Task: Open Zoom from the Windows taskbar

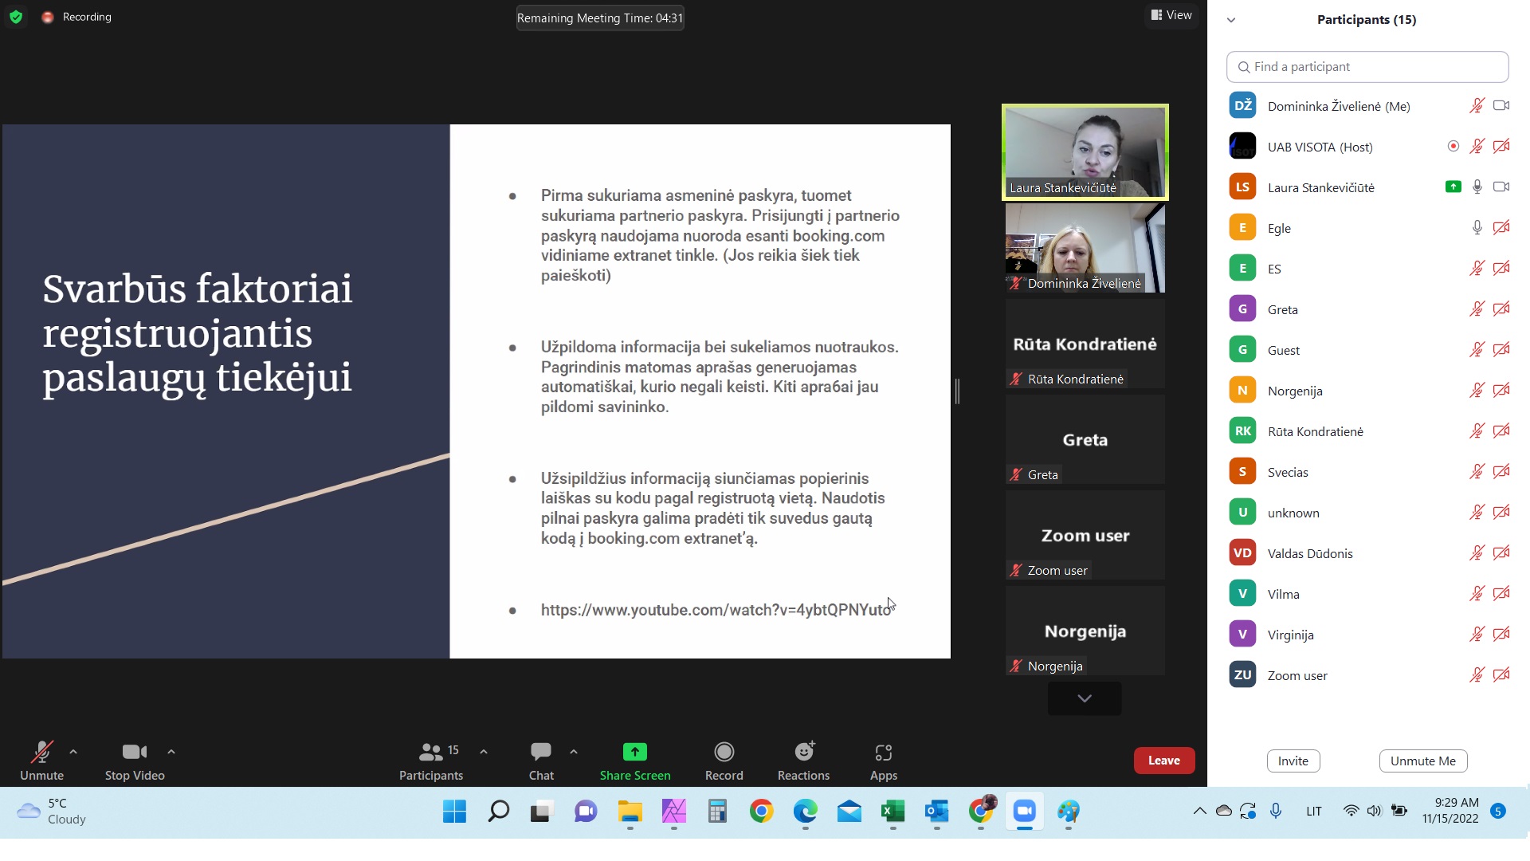Action: click(1024, 812)
